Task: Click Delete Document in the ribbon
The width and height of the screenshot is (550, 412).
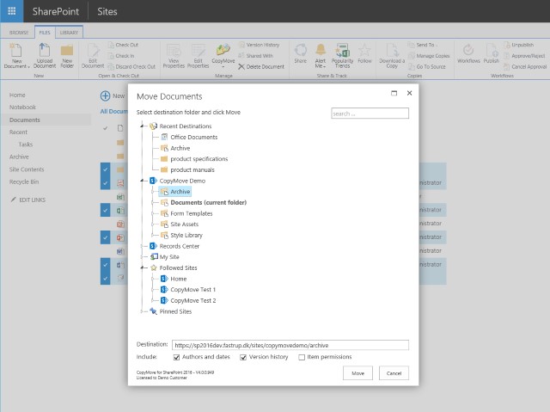Action: 261,67
